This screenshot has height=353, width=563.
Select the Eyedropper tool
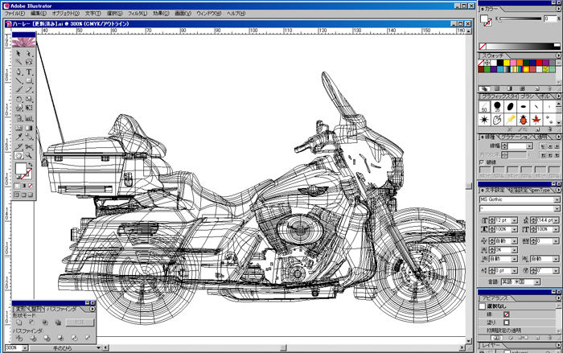18,137
